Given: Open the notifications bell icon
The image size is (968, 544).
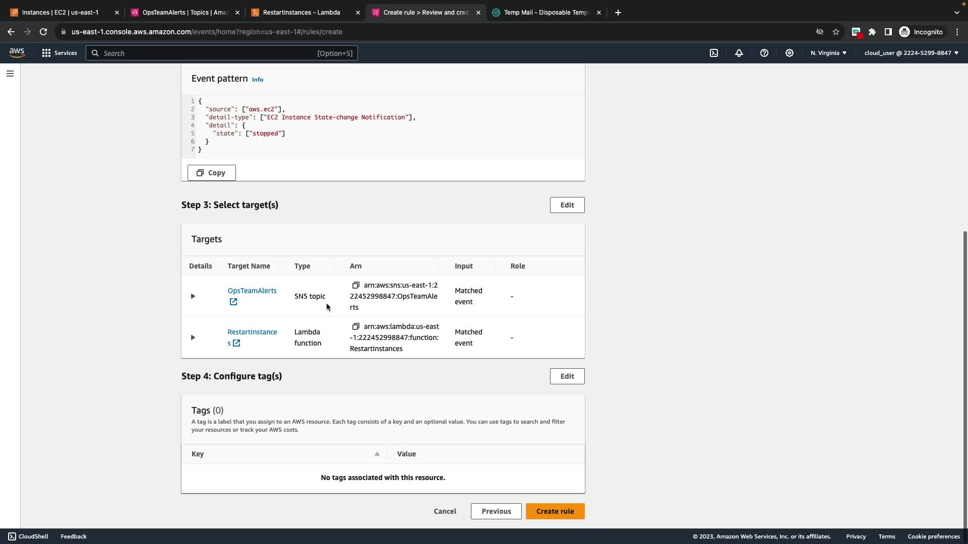Looking at the screenshot, I should [739, 53].
